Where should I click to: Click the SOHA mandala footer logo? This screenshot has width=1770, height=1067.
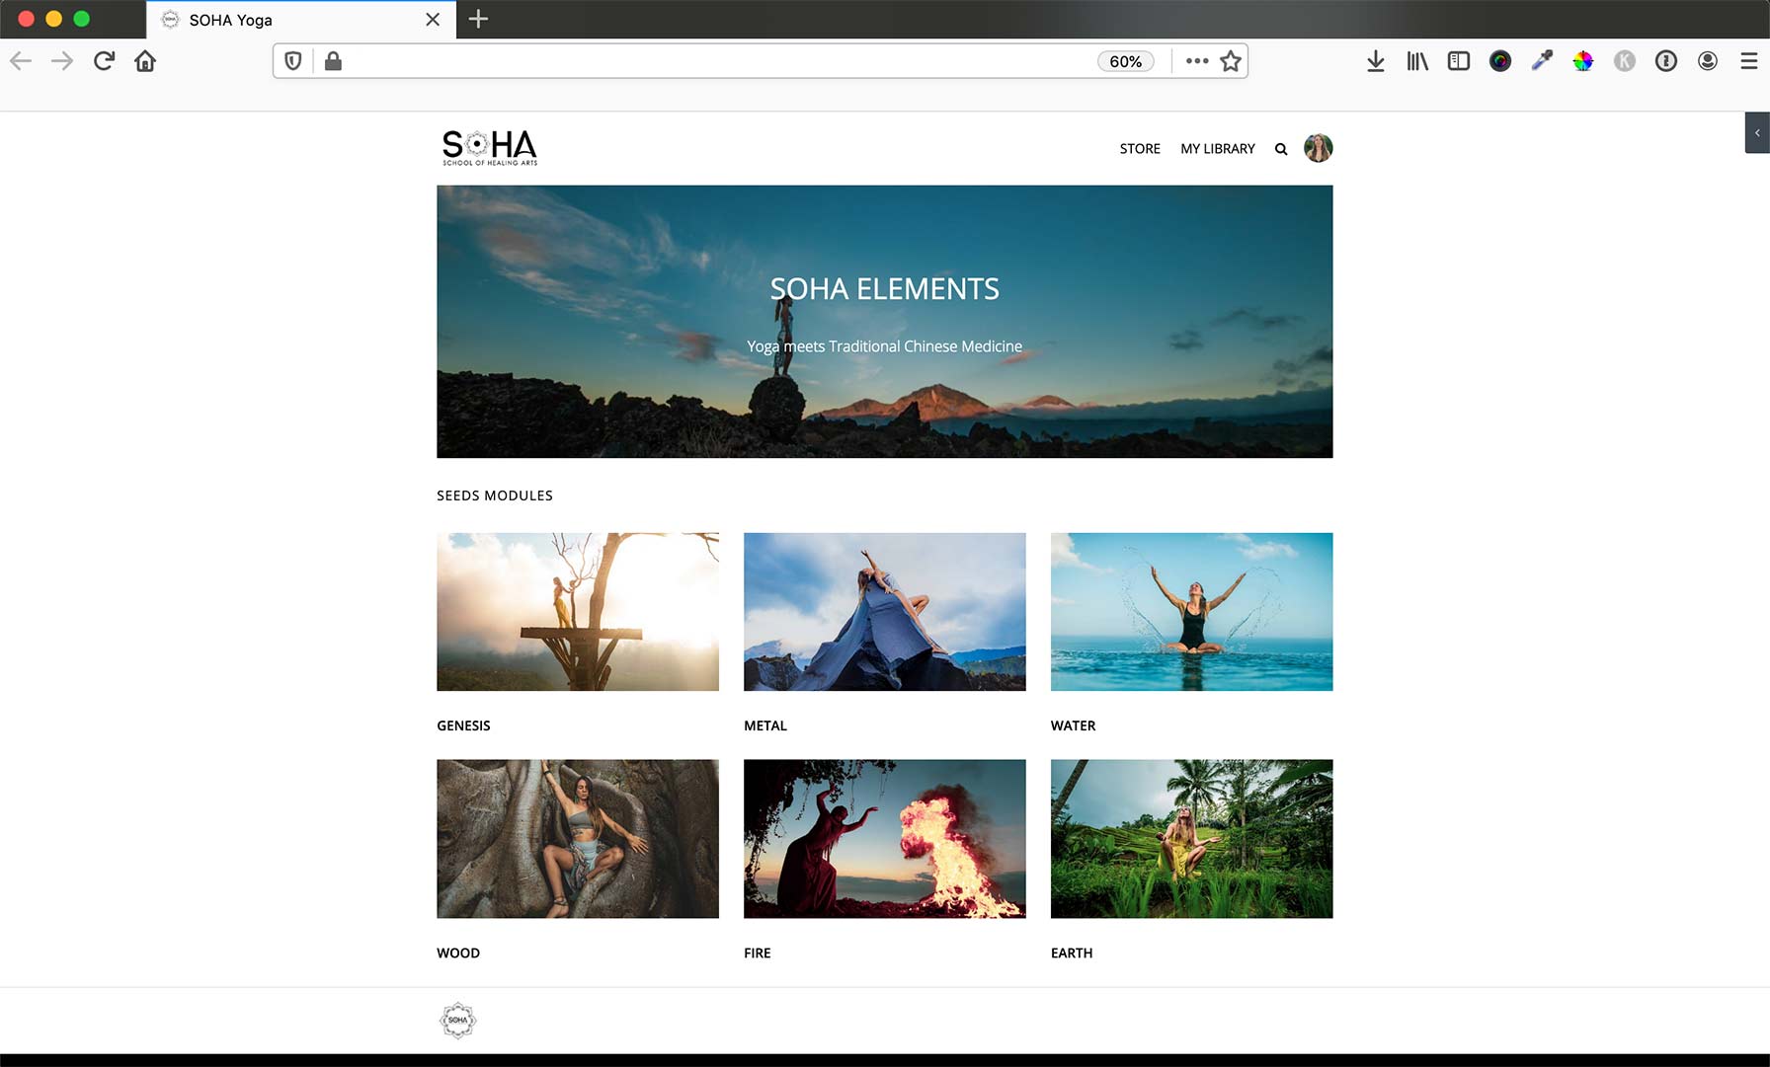pos(458,1021)
